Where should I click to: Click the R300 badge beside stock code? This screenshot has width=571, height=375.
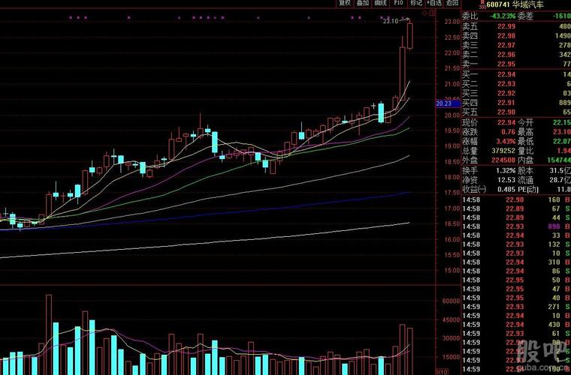(482, 4)
